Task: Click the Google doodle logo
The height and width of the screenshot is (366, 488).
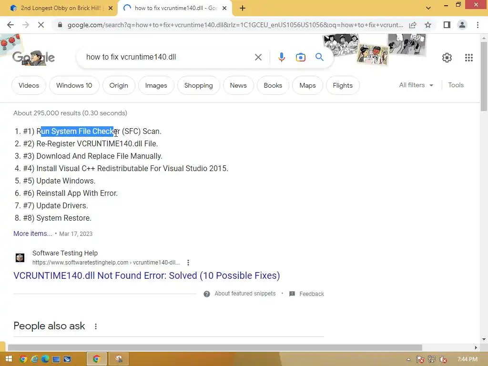Action: [x=34, y=58]
